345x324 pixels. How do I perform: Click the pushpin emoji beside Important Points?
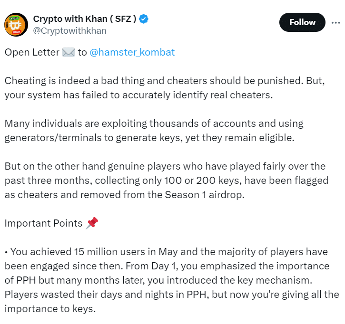click(x=91, y=223)
